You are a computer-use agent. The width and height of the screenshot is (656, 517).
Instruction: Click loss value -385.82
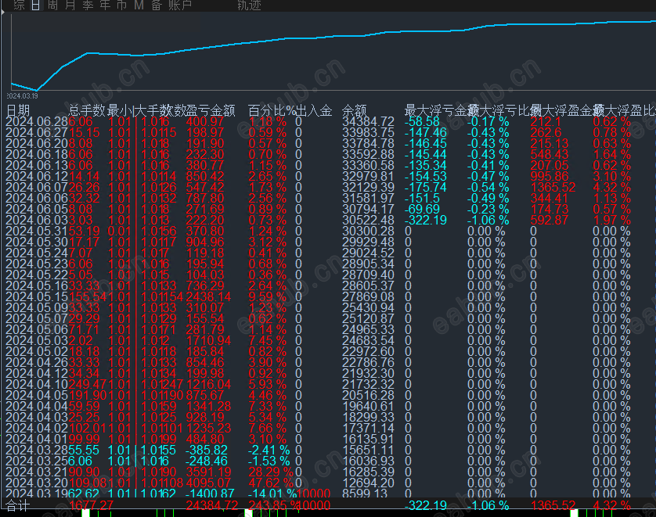pyautogui.click(x=206, y=451)
